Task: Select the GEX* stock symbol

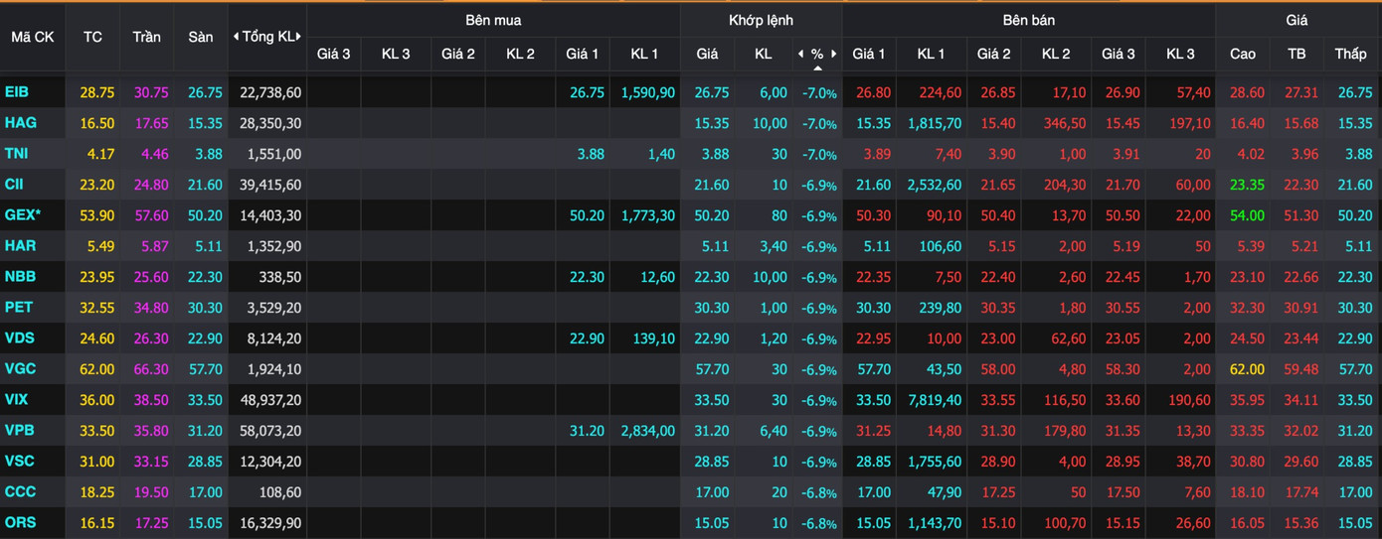Action: coord(22,215)
